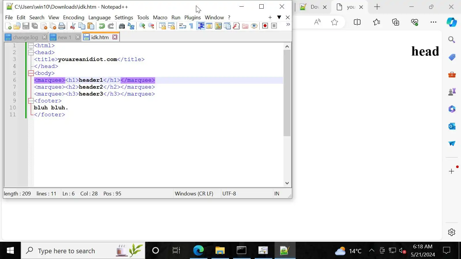The image size is (461, 259).
Task: Click the Open file folder icon
Action: click(17, 26)
